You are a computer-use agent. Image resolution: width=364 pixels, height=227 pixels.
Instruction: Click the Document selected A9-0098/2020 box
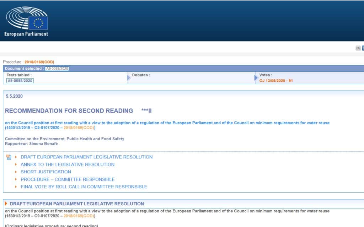coord(57,69)
